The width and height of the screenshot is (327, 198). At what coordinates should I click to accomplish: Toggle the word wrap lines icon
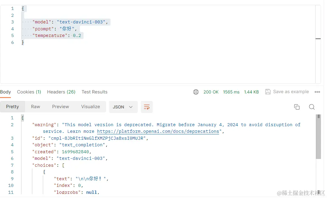click(x=146, y=107)
